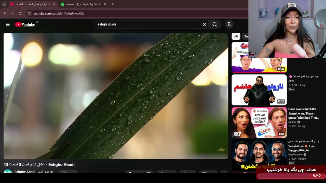Screen dimensions: 326x183
Task: Open a new browser tab
Action: point(113,4)
